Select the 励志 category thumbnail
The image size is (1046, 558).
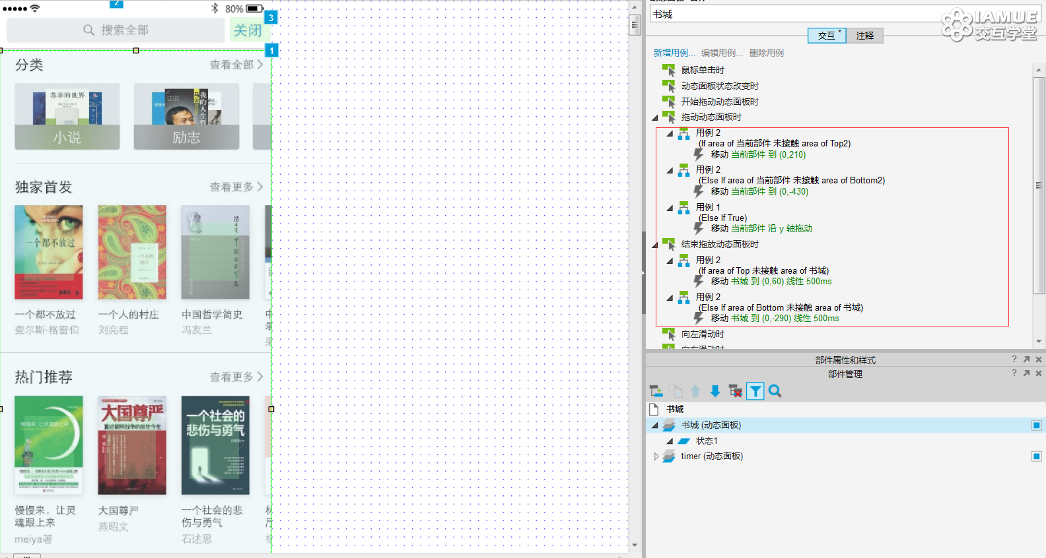pyautogui.click(x=186, y=116)
